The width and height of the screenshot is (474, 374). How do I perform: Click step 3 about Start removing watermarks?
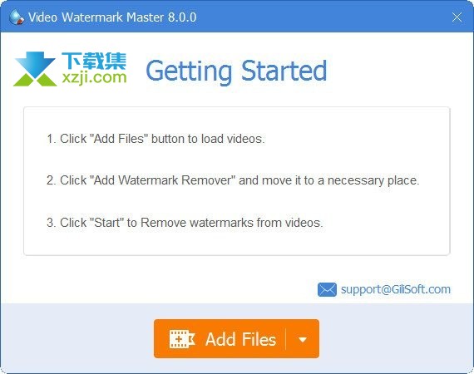tap(185, 223)
